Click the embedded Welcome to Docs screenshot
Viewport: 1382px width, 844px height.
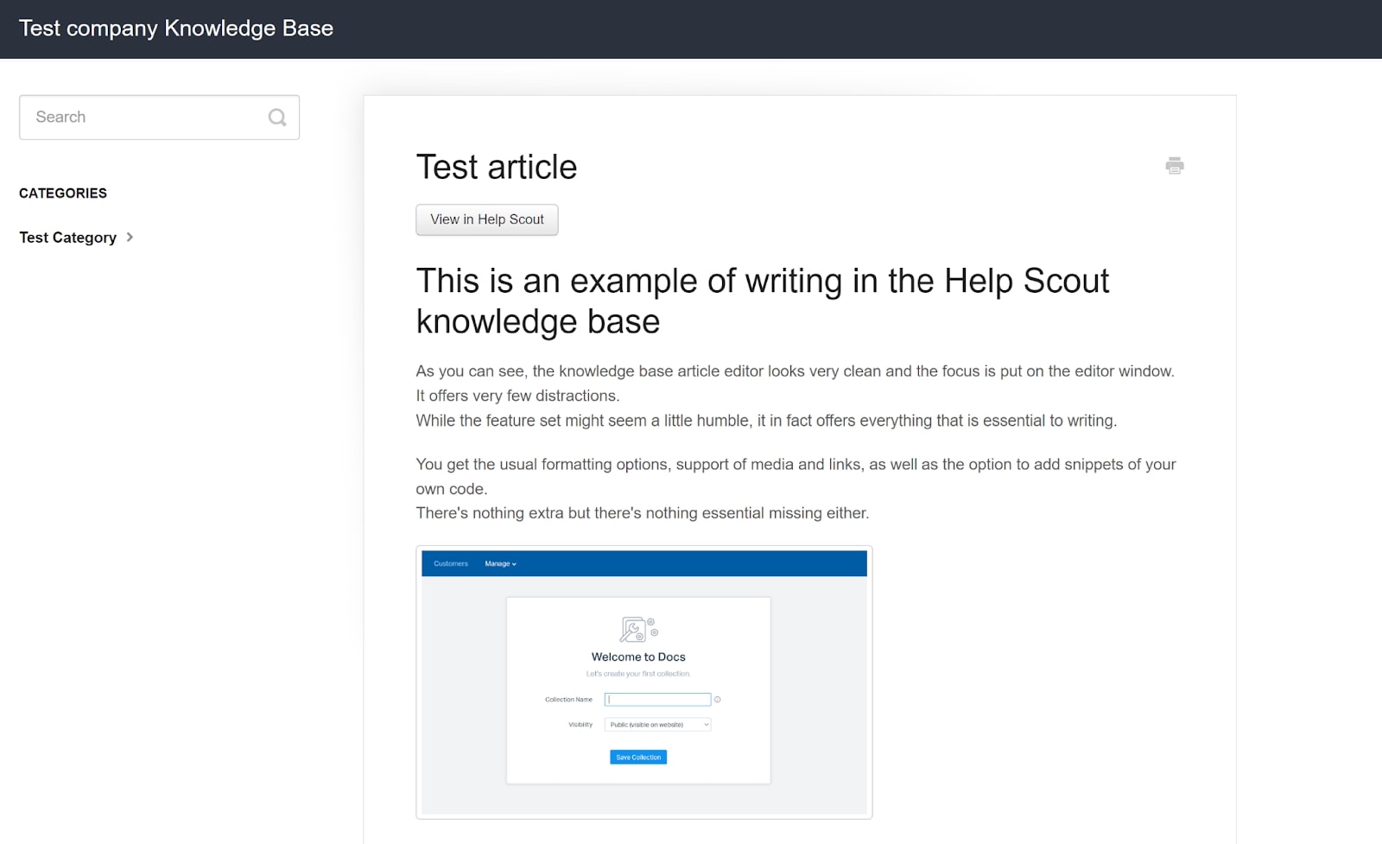(x=643, y=680)
